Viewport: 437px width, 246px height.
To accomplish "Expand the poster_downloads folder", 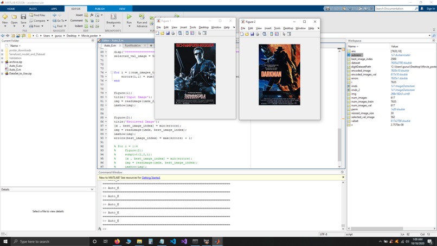I will click(2, 51).
